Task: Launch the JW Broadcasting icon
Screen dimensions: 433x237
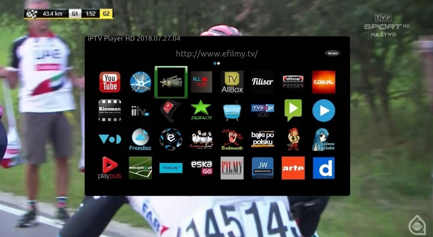Action: click(x=262, y=168)
